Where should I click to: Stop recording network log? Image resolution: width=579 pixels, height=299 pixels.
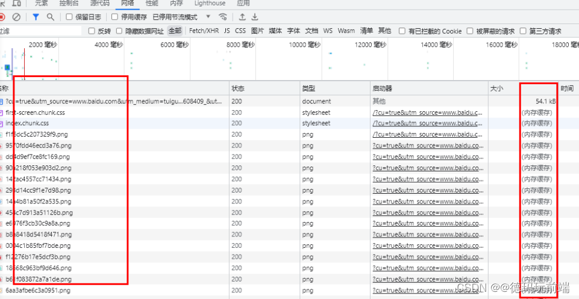coord(2,17)
